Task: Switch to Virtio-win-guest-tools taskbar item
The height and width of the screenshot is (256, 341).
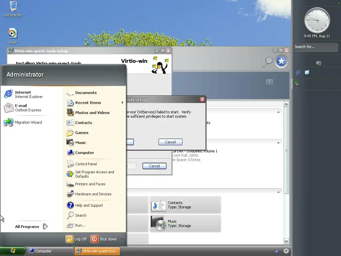Action: click(x=97, y=251)
